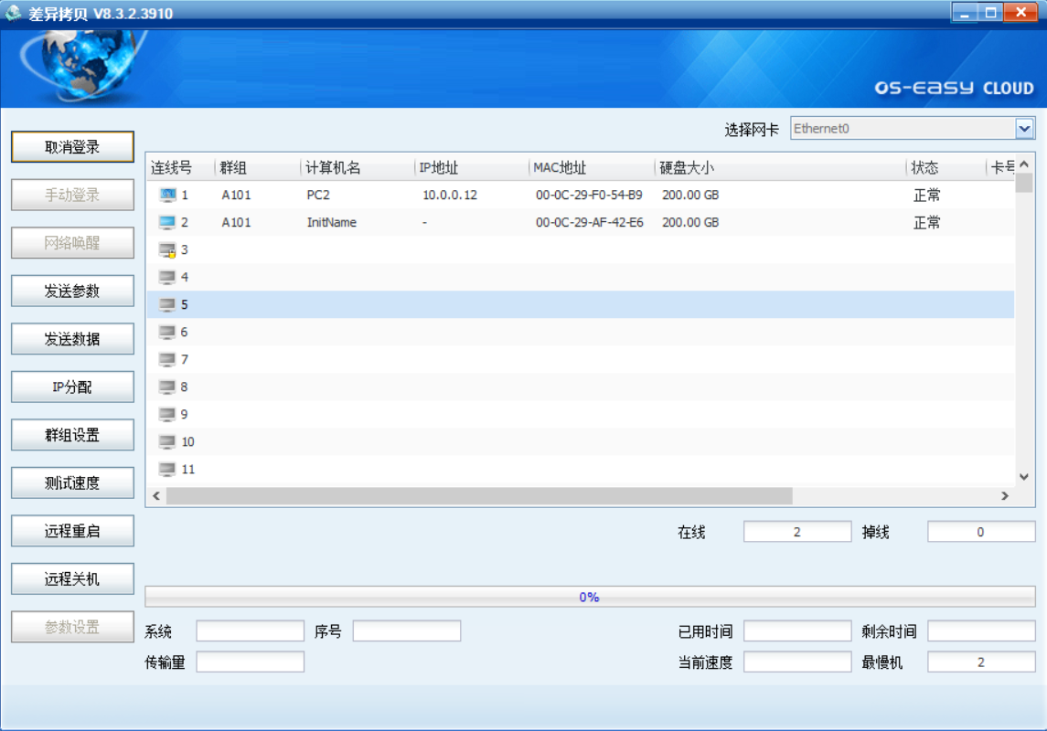This screenshot has width=1047, height=731.
Task: Sort list by MAC地址 column header
Action: [560, 168]
